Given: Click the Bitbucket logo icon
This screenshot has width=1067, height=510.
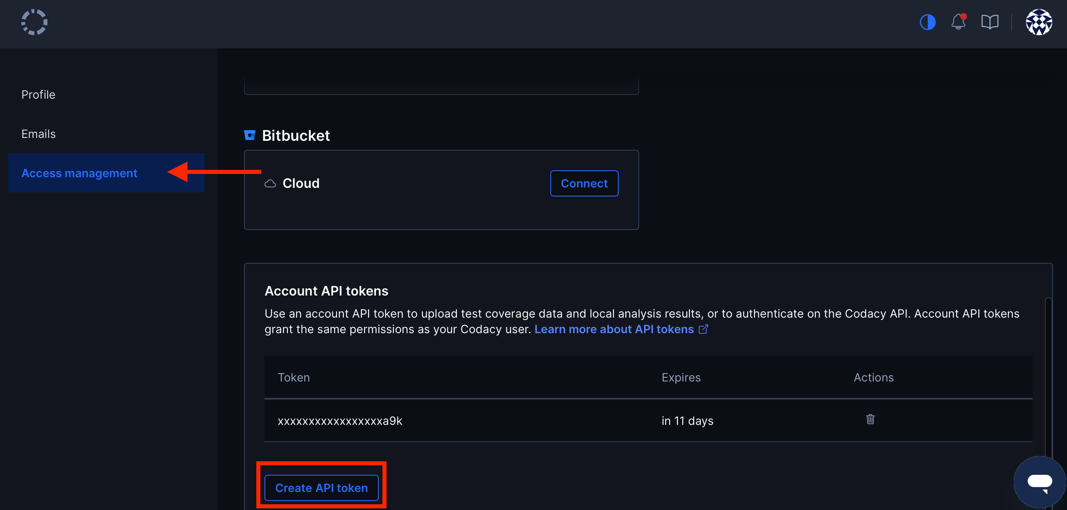Looking at the screenshot, I should pyautogui.click(x=250, y=135).
